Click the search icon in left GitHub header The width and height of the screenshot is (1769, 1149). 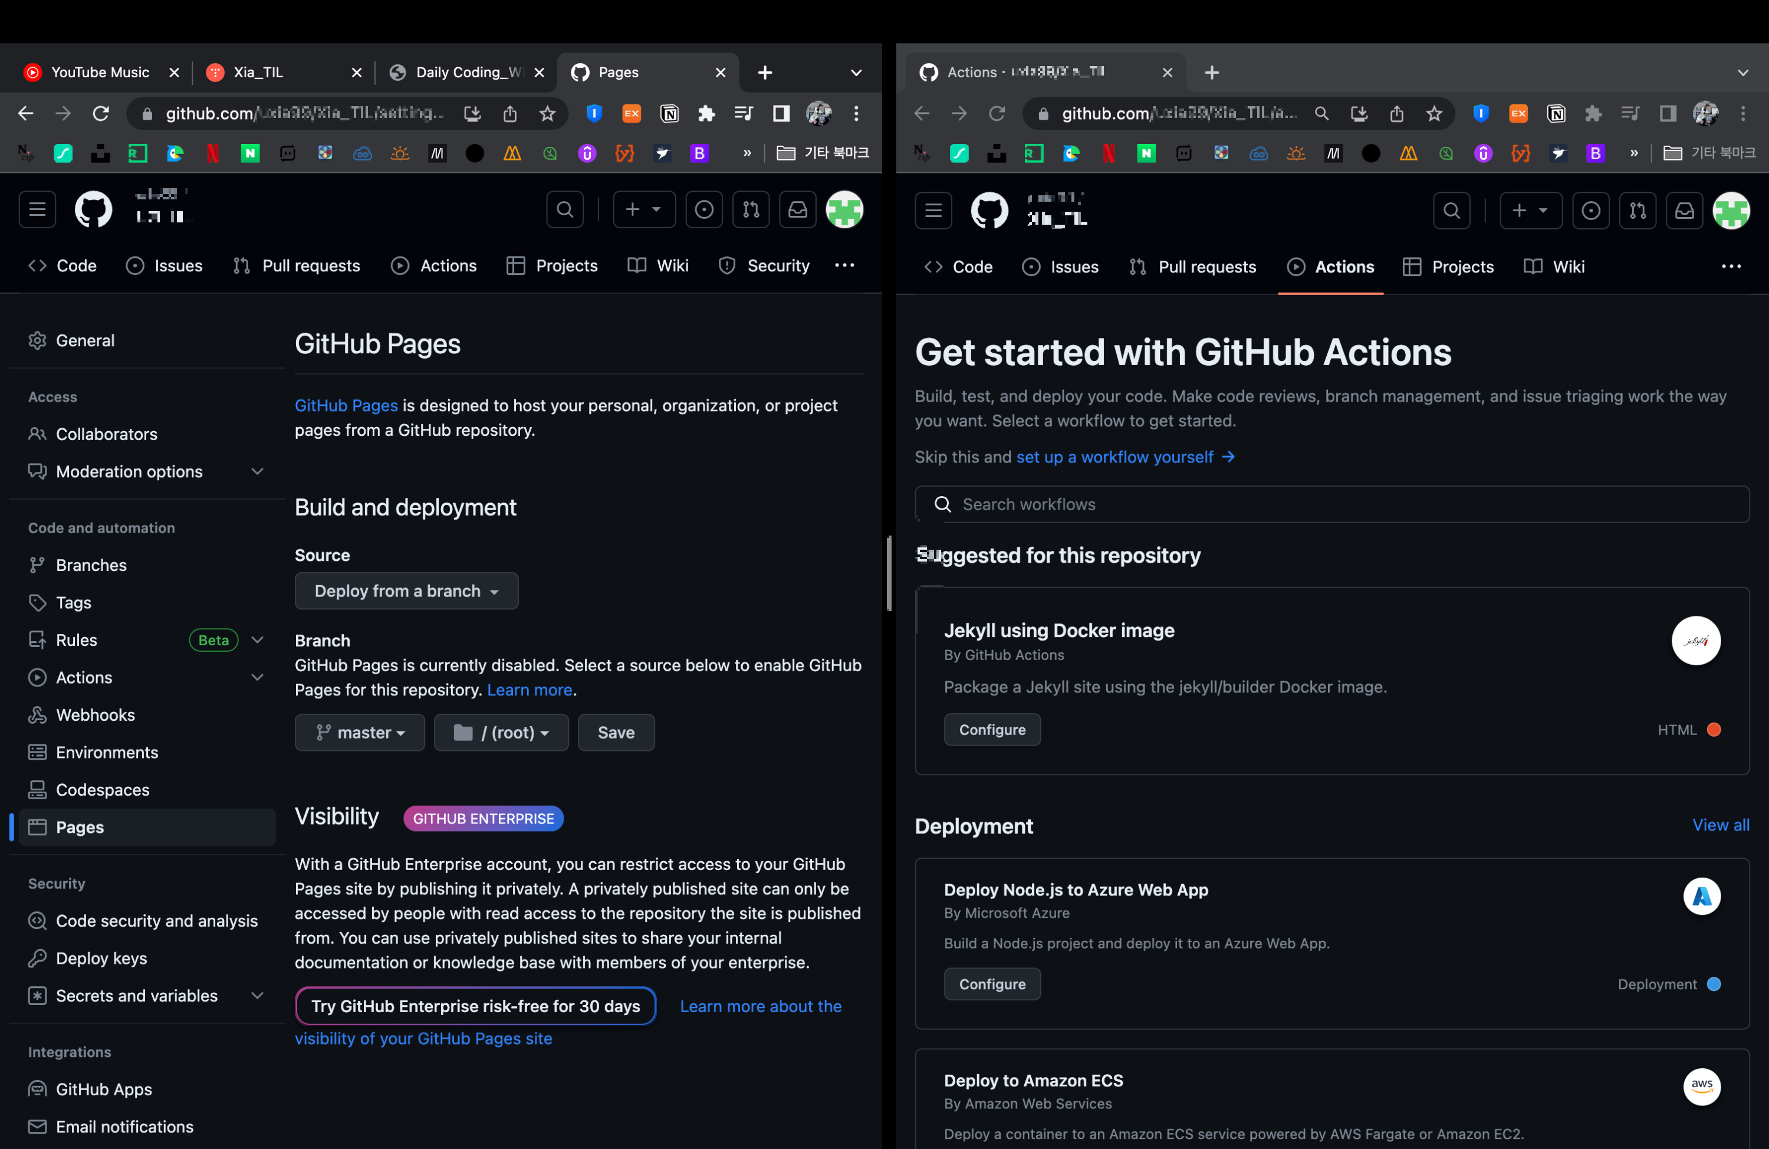click(x=565, y=210)
